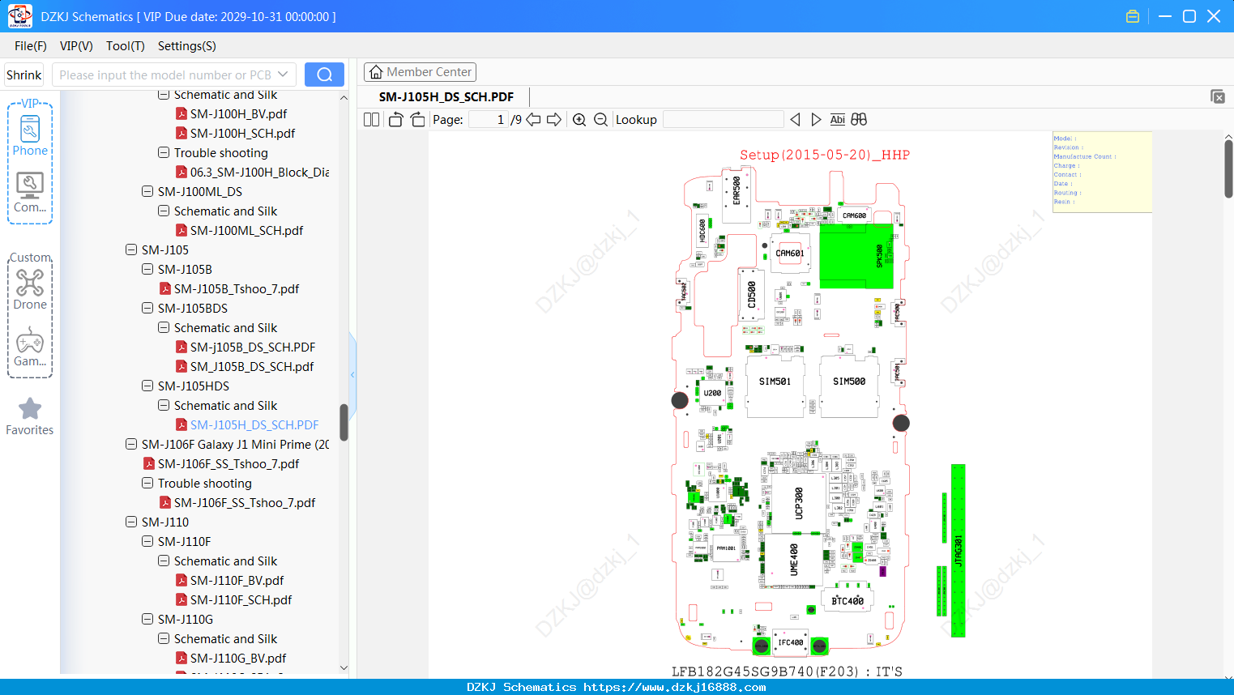
Task: Open SM-J100ML_SCH.pdf file
Action: coord(246,231)
